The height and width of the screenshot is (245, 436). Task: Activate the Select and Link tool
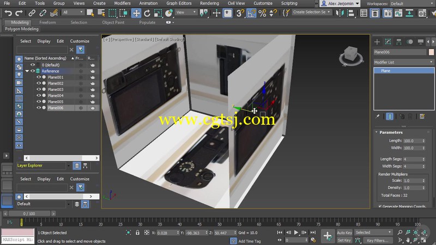(x=32, y=13)
